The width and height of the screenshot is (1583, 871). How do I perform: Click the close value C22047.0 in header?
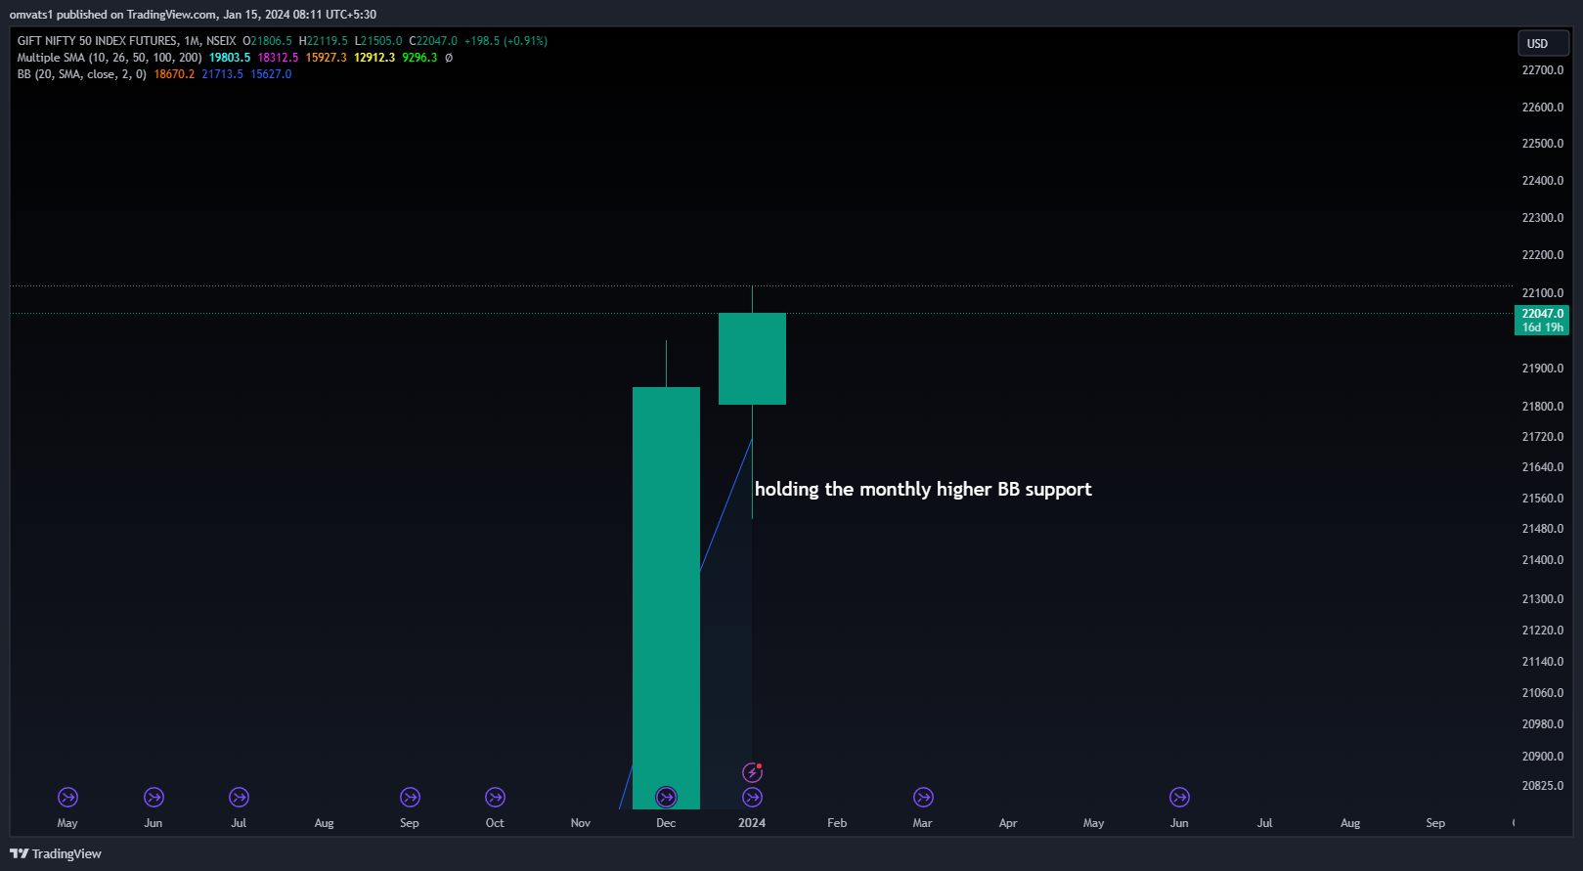coord(433,41)
